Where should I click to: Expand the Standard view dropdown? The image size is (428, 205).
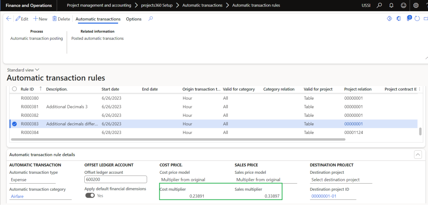[x=23, y=70]
